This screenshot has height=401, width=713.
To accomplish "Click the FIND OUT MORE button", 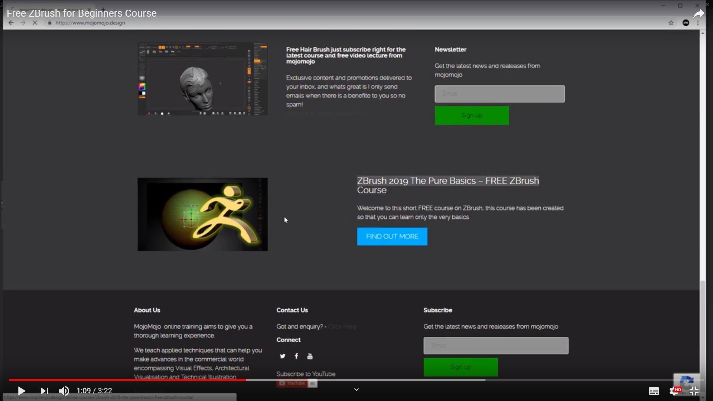I will click(x=392, y=237).
